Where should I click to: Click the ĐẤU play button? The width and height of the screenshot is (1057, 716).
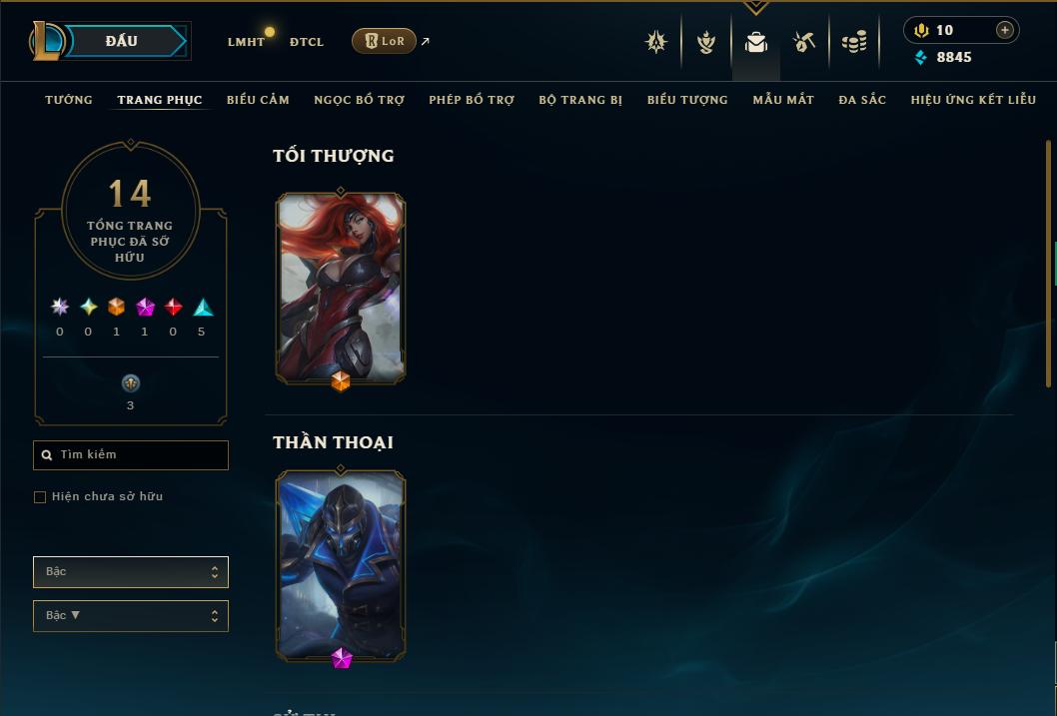122,41
